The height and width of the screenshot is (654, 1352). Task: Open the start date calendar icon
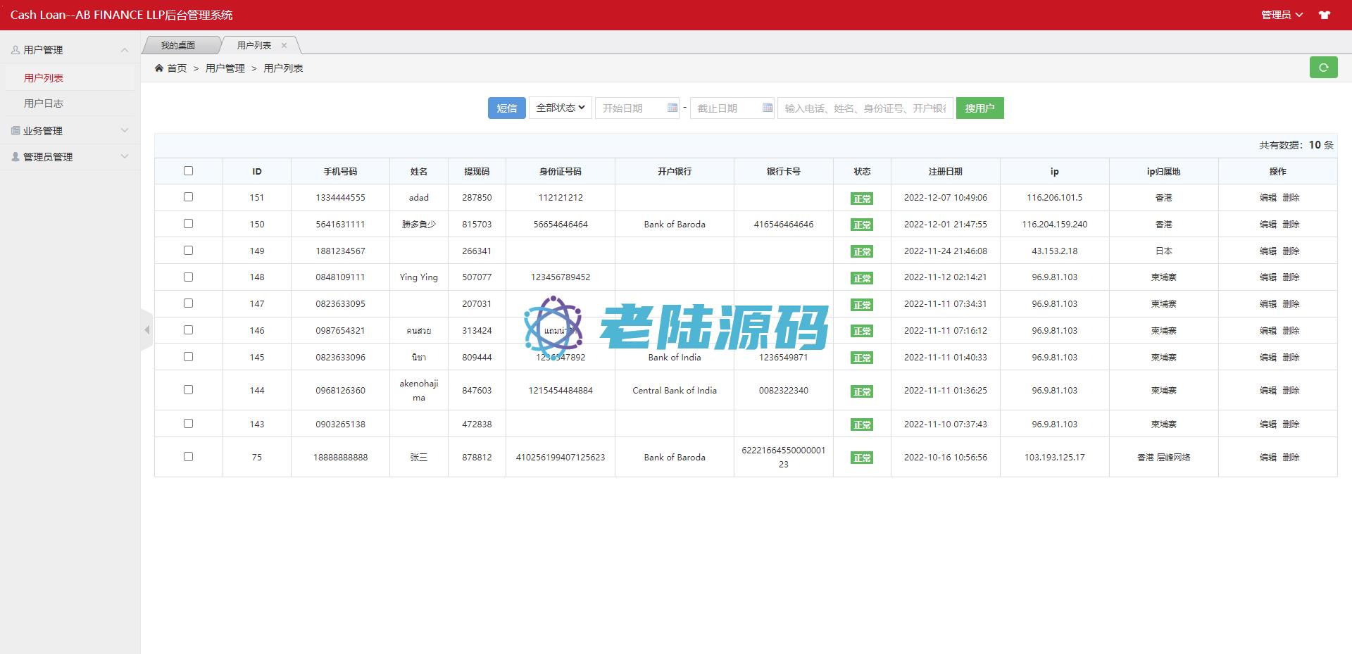pyautogui.click(x=672, y=108)
